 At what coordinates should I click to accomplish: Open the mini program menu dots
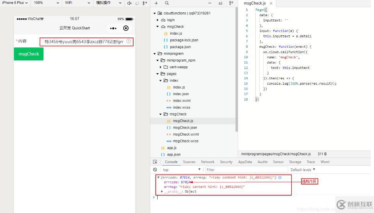point(113,28)
